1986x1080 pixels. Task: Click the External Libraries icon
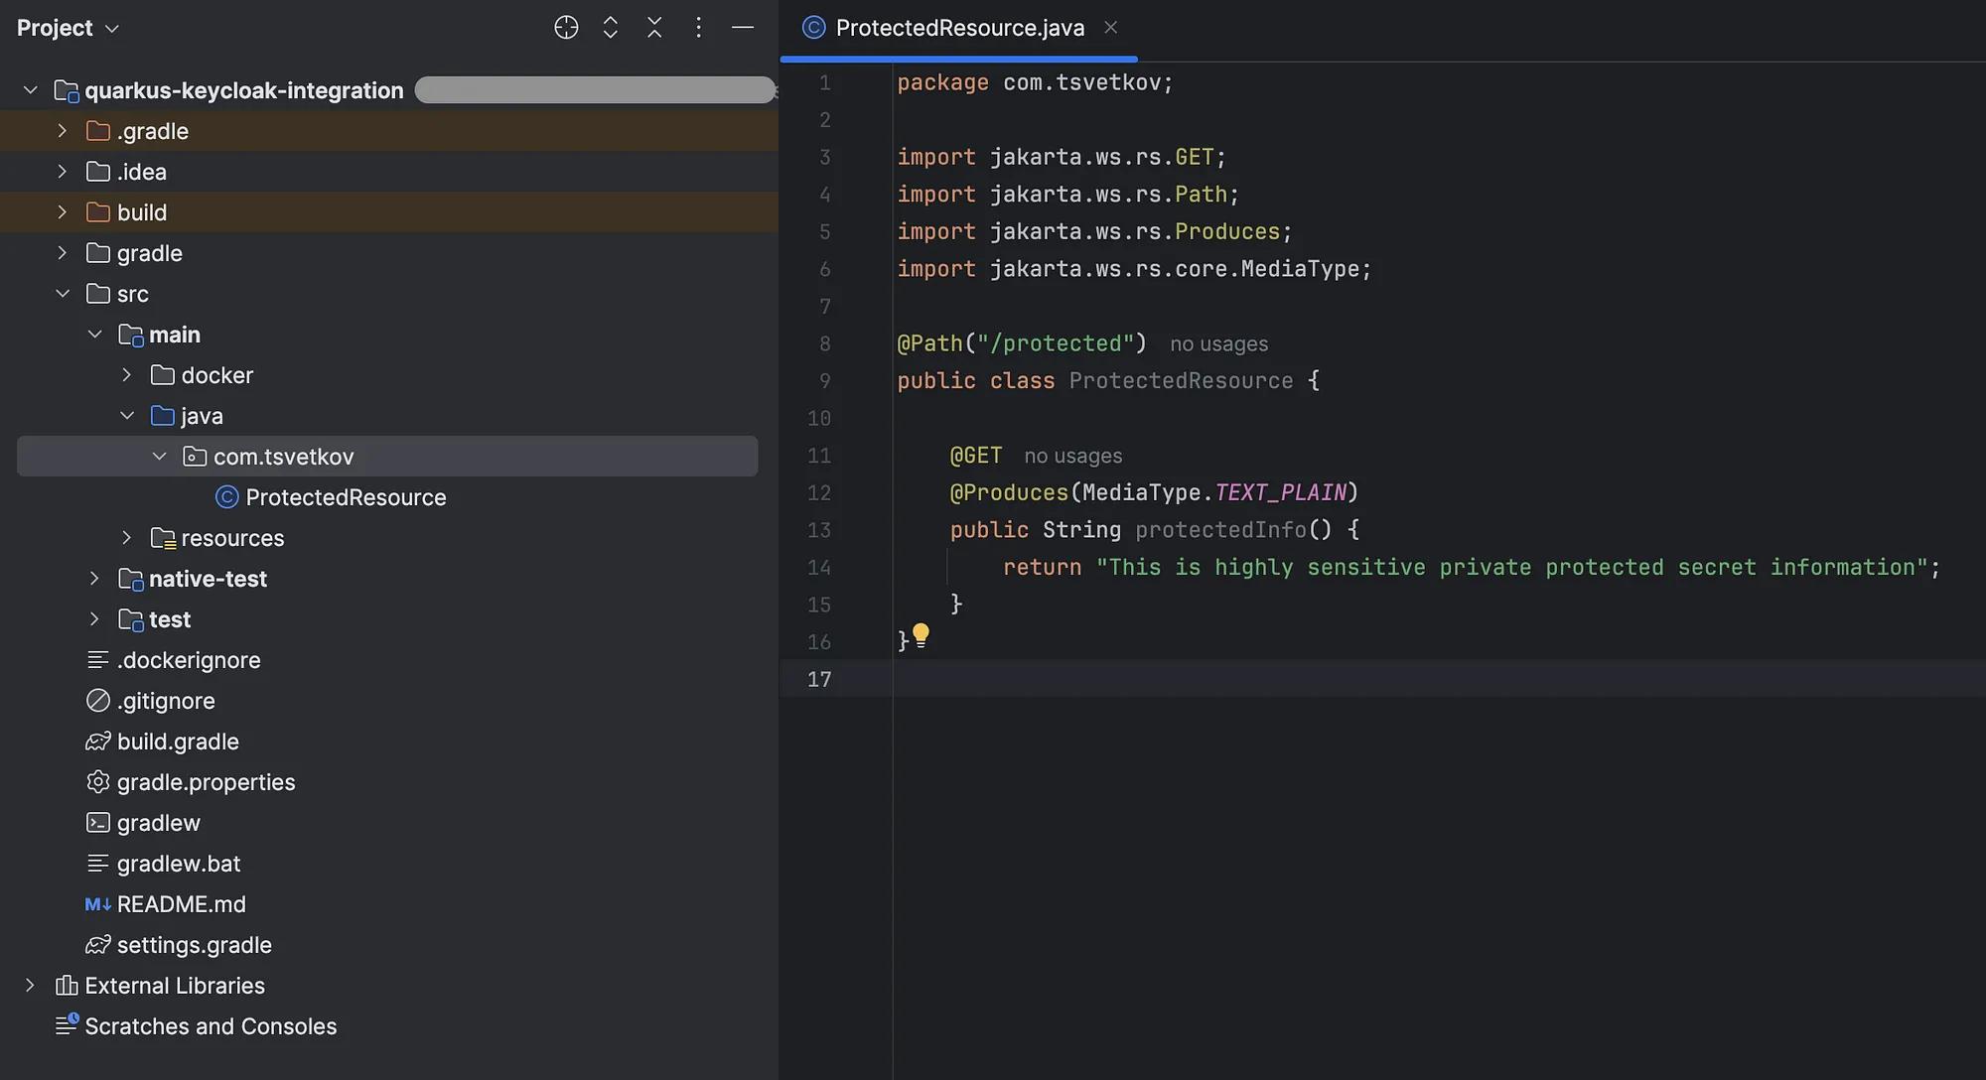pos(67,986)
